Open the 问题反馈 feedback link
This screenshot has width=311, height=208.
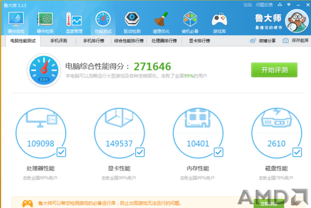pos(264,5)
